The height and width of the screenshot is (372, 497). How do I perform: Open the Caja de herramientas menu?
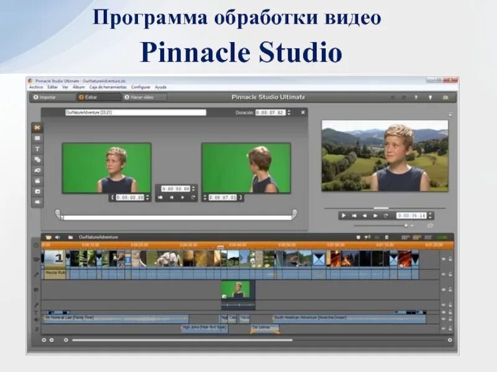pyautogui.click(x=107, y=87)
